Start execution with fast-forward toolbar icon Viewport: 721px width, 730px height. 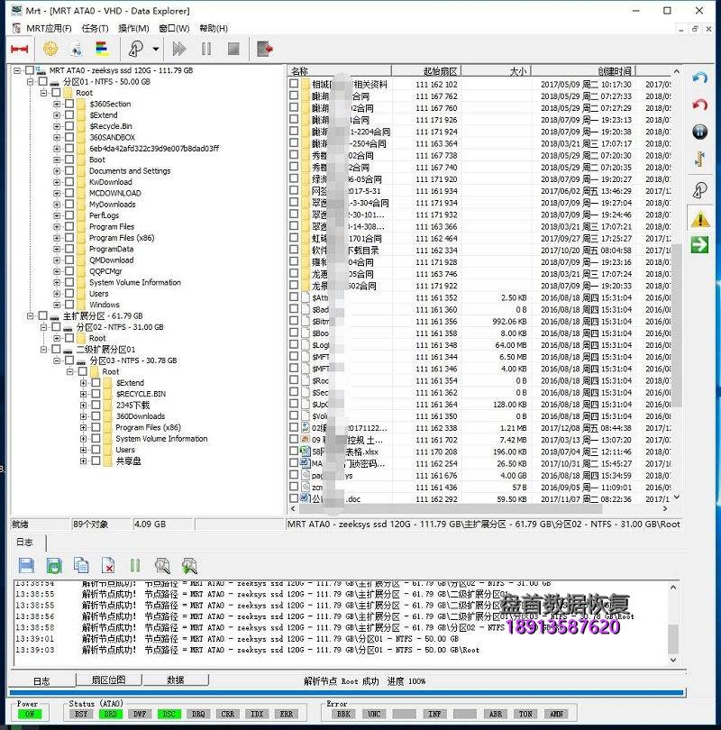click(178, 49)
